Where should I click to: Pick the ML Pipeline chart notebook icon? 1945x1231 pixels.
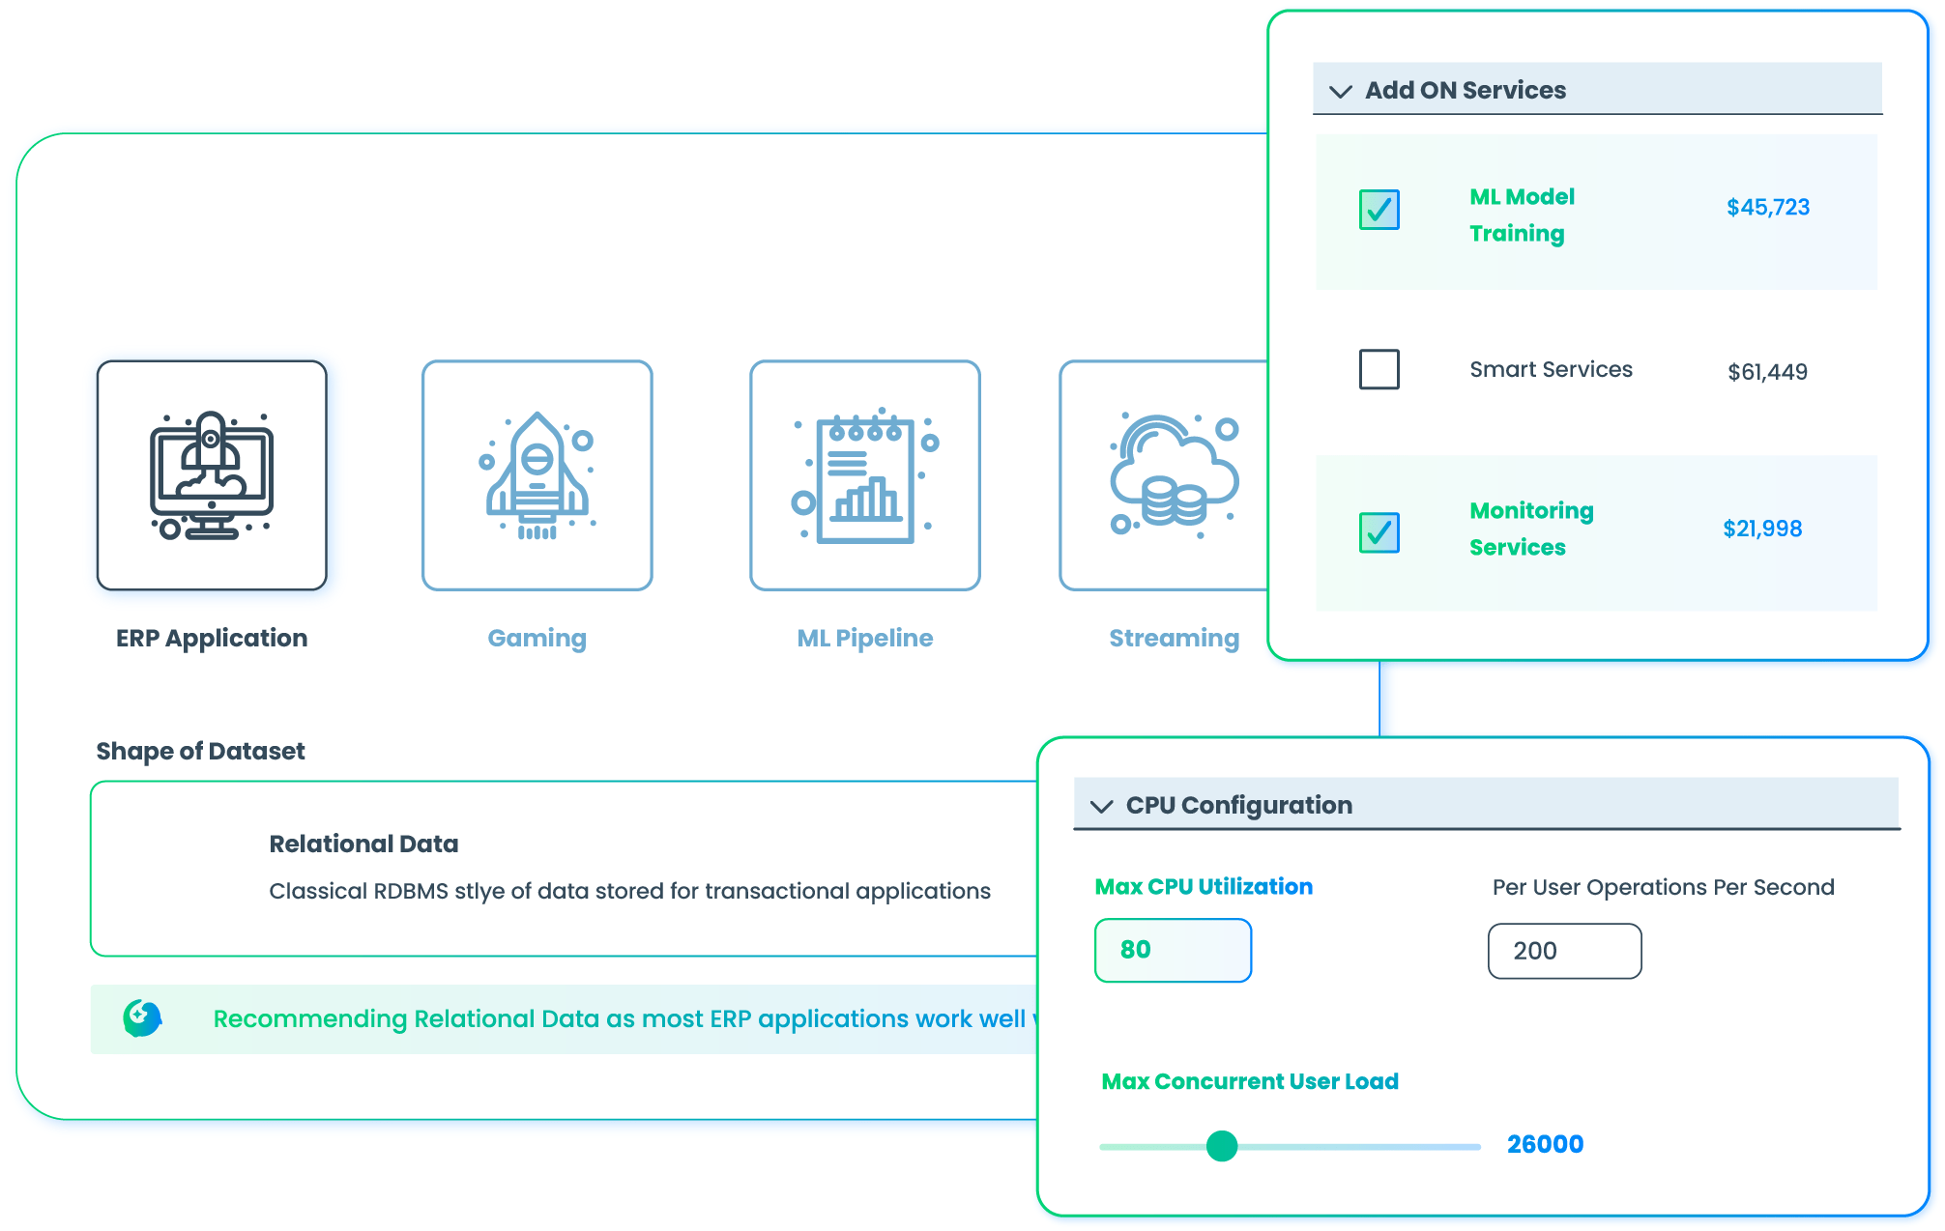pyautogui.click(x=865, y=475)
